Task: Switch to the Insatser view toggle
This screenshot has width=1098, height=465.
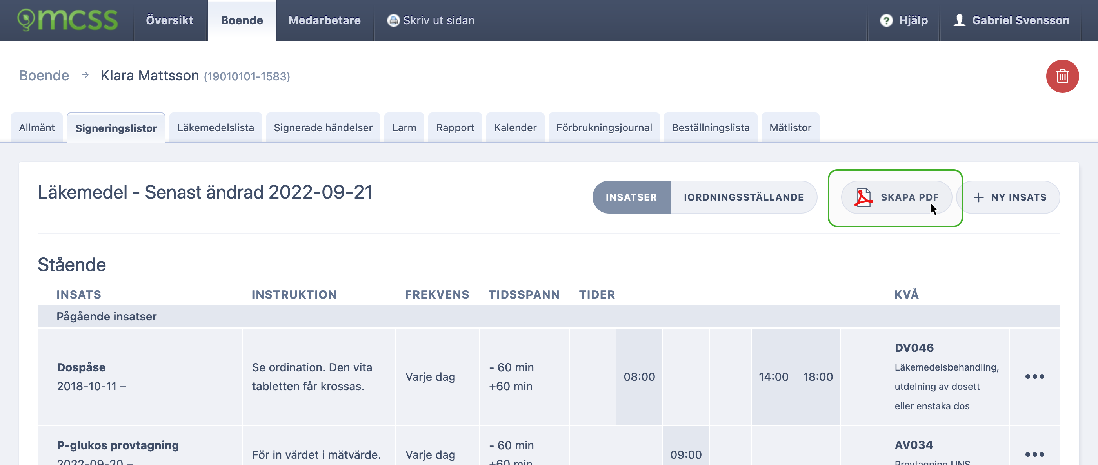Action: pyautogui.click(x=631, y=197)
